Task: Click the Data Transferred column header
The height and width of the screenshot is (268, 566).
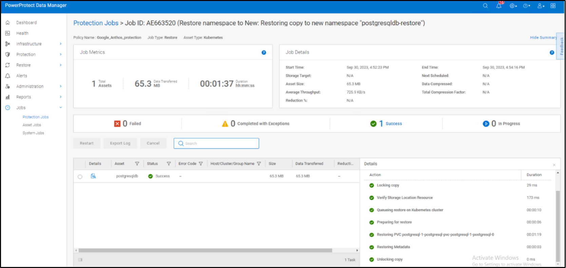Action: 309,164
